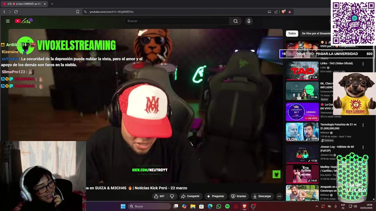The height and width of the screenshot is (211, 376).
Task: Focus the YouTube Buscar search field
Action: [x=177, y=21]
